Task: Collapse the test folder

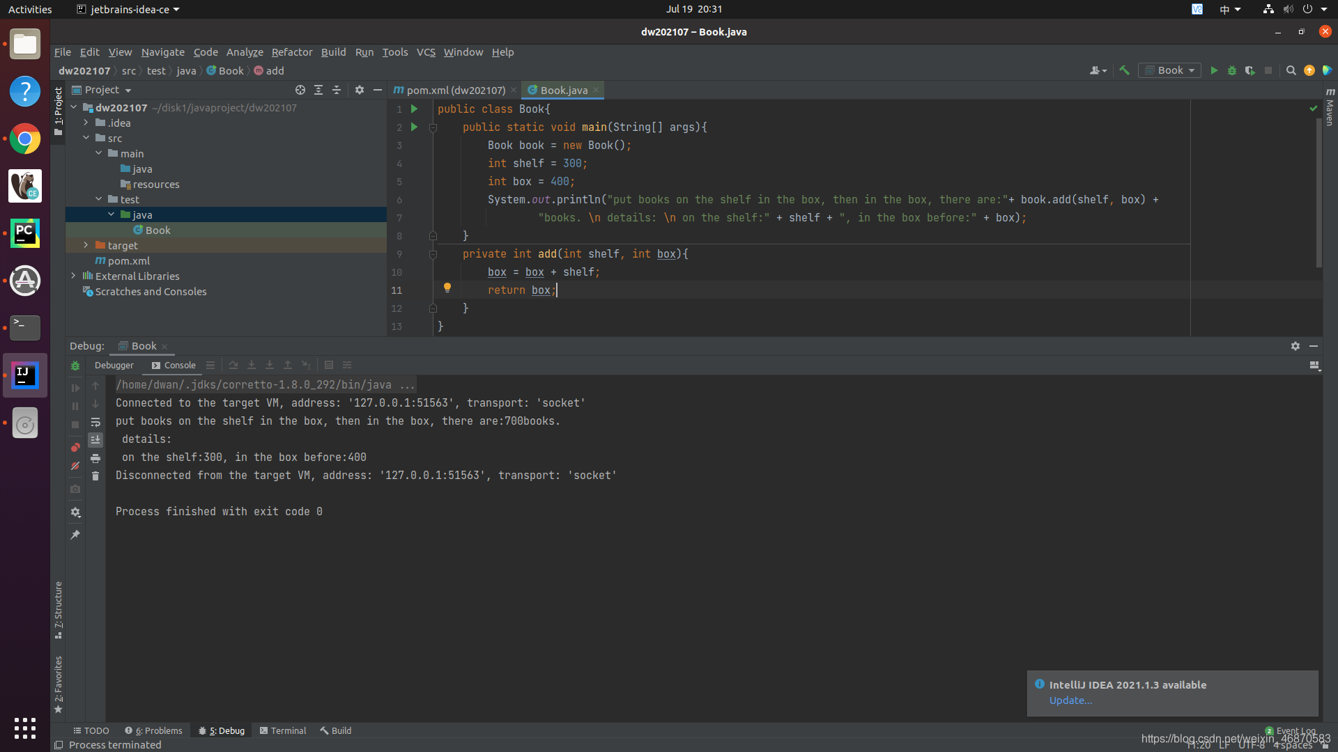Action: 98,199
